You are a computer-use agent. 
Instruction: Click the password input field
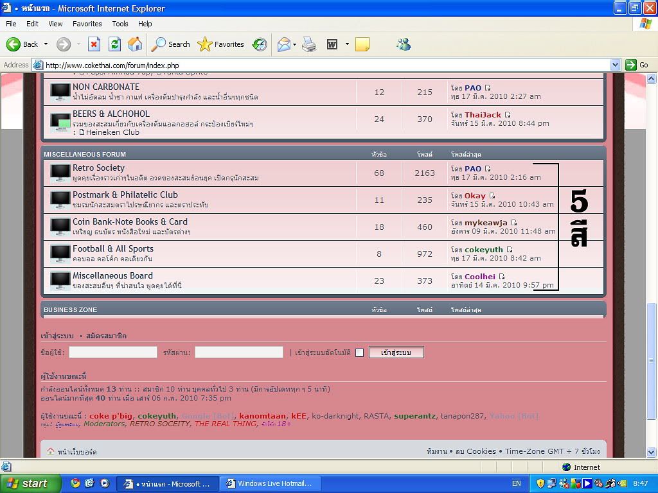pyautogui.click(x=239, y=352)
